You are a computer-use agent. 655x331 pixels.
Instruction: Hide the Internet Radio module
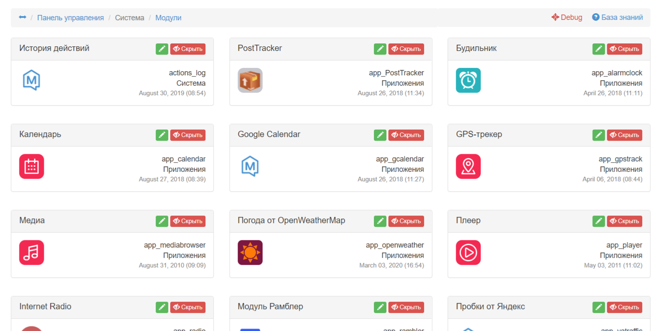[x=188, y=307]
